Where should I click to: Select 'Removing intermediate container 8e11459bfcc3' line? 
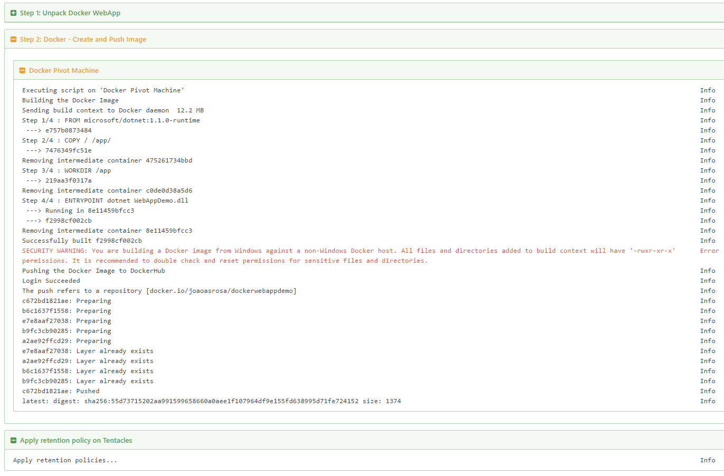tap(107, 231)
